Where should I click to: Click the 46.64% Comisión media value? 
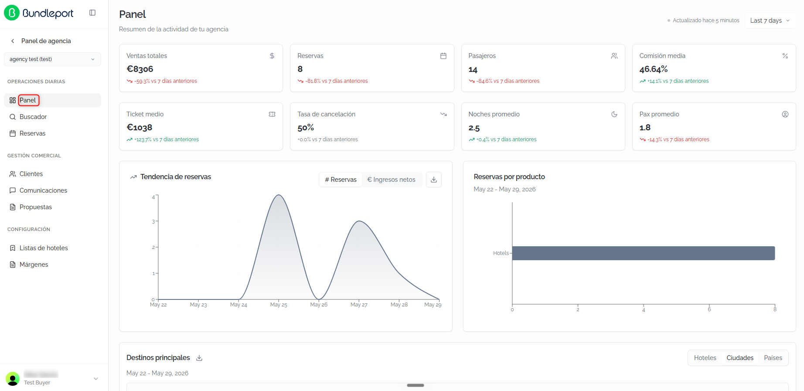click(654, 69)
